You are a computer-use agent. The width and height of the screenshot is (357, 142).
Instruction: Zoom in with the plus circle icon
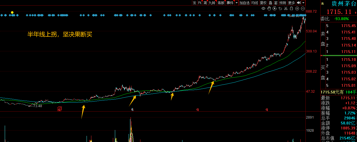tap(297, 8)
